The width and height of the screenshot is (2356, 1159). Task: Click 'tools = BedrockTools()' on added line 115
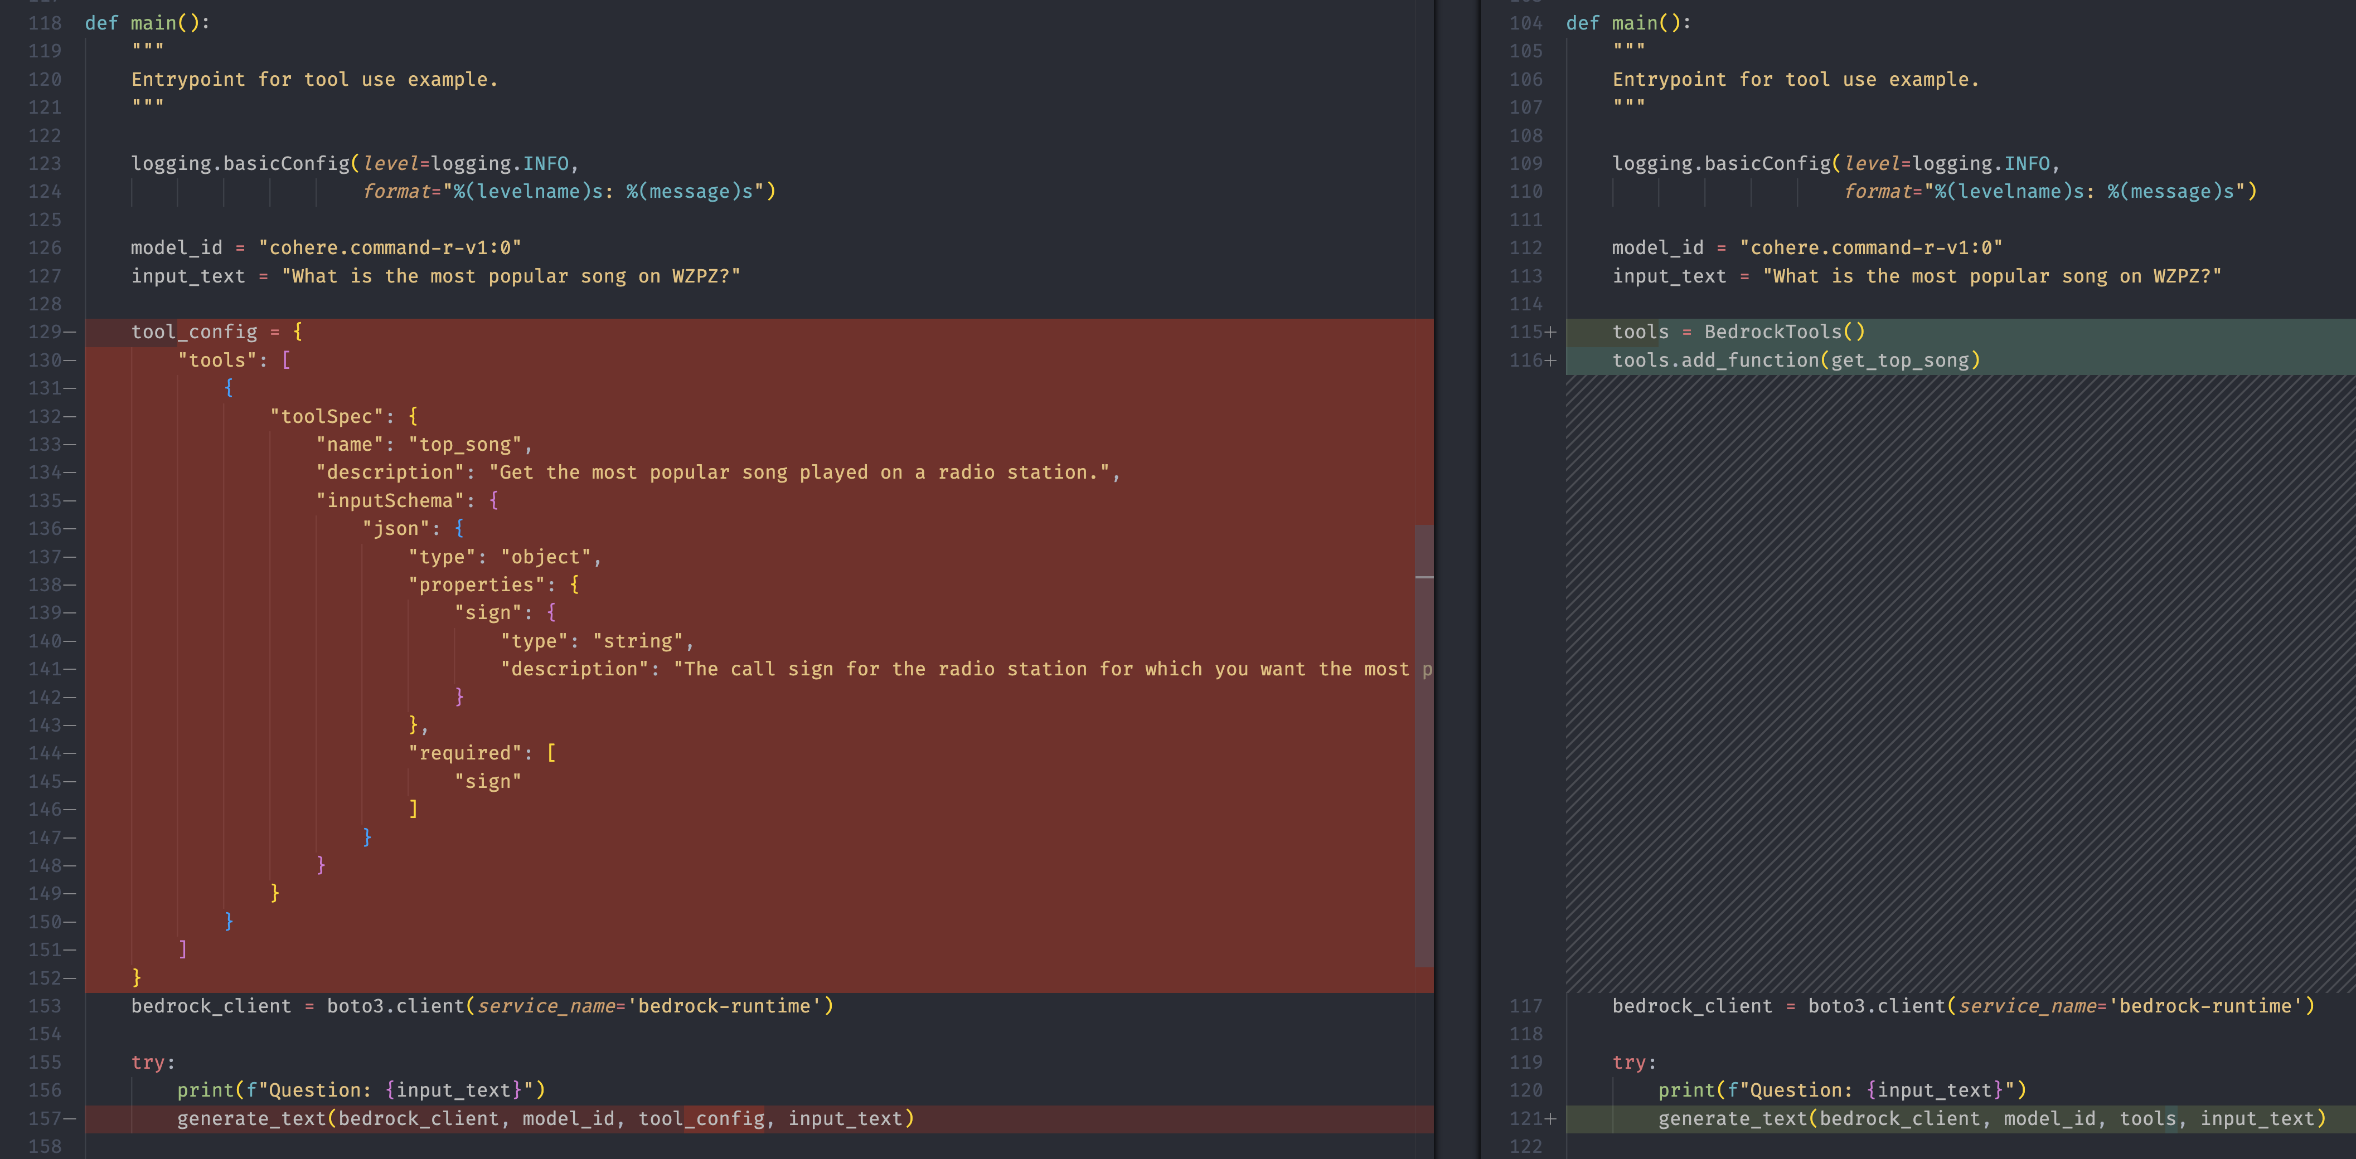pos(1739,332)
